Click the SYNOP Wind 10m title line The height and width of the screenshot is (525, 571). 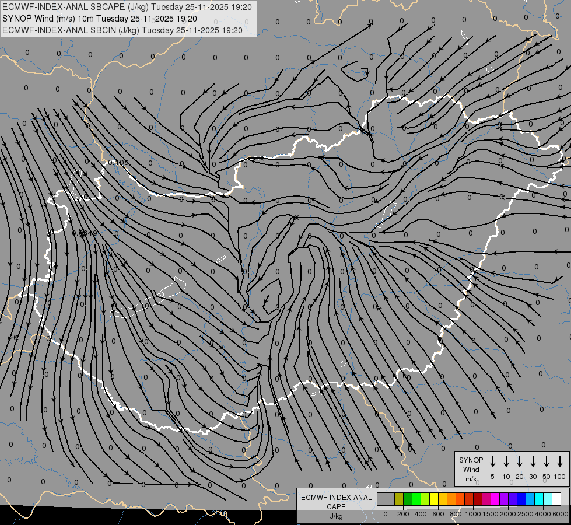[100, 19]
